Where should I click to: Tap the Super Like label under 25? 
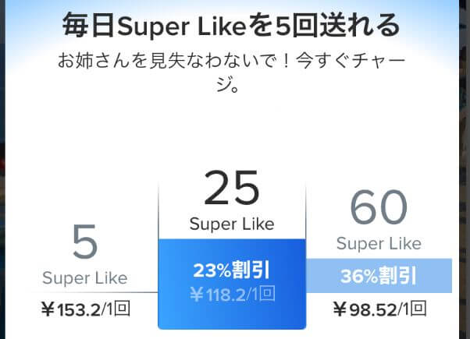click(232, 224)
